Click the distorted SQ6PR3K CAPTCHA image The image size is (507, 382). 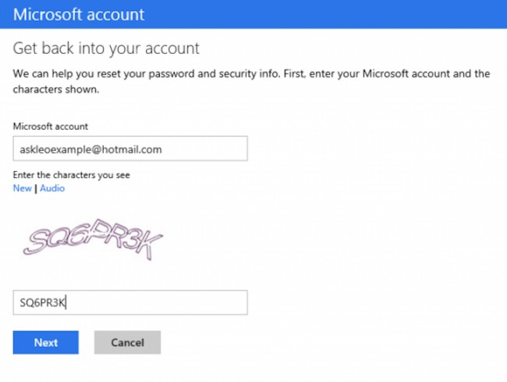coord(92,238)
